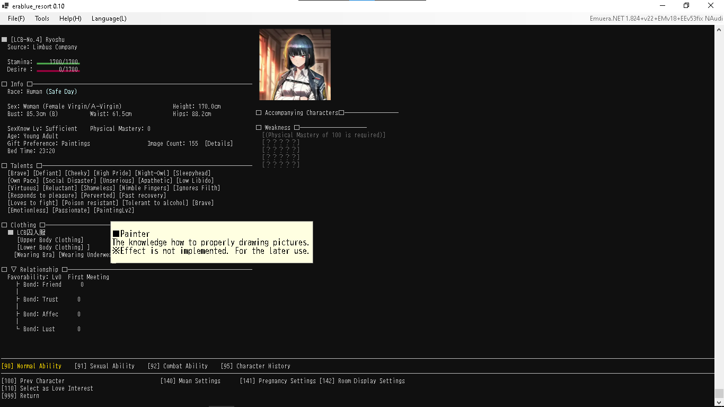The width and height of the screenshot is (724, 407).
Task: Click the [Wearing Bra] entry
Action: 34,255
